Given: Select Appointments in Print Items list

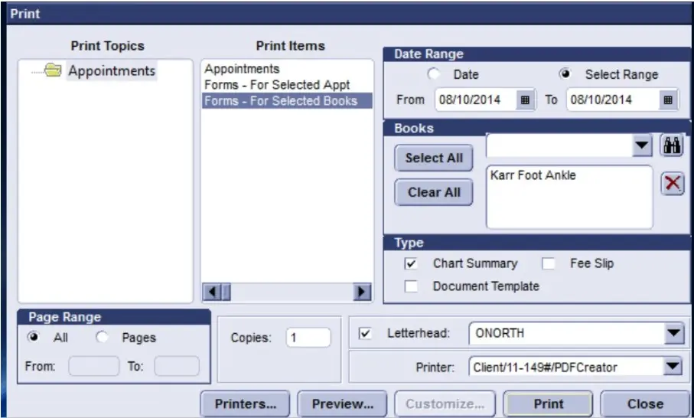Looking at the screenshot, I should pyautogui.click(x=242, y=69).
